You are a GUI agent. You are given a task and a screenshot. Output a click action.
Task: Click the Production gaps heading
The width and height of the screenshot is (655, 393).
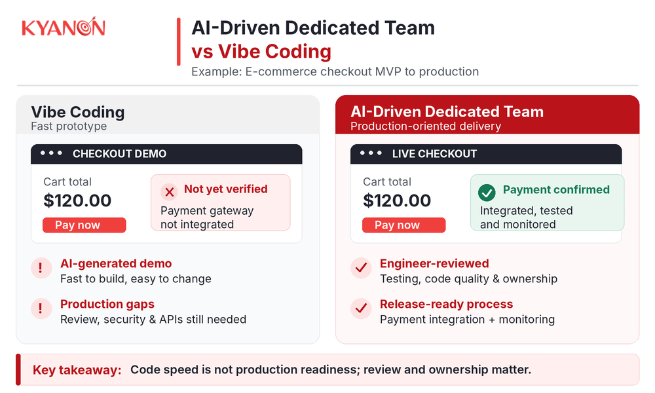pos(107,304)
